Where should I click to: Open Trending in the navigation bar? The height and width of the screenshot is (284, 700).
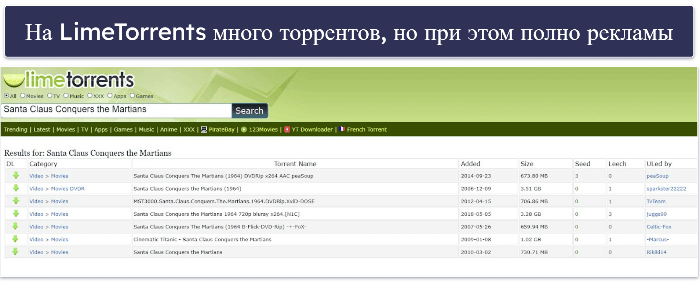pyautogui.click(x=16, y=129)
